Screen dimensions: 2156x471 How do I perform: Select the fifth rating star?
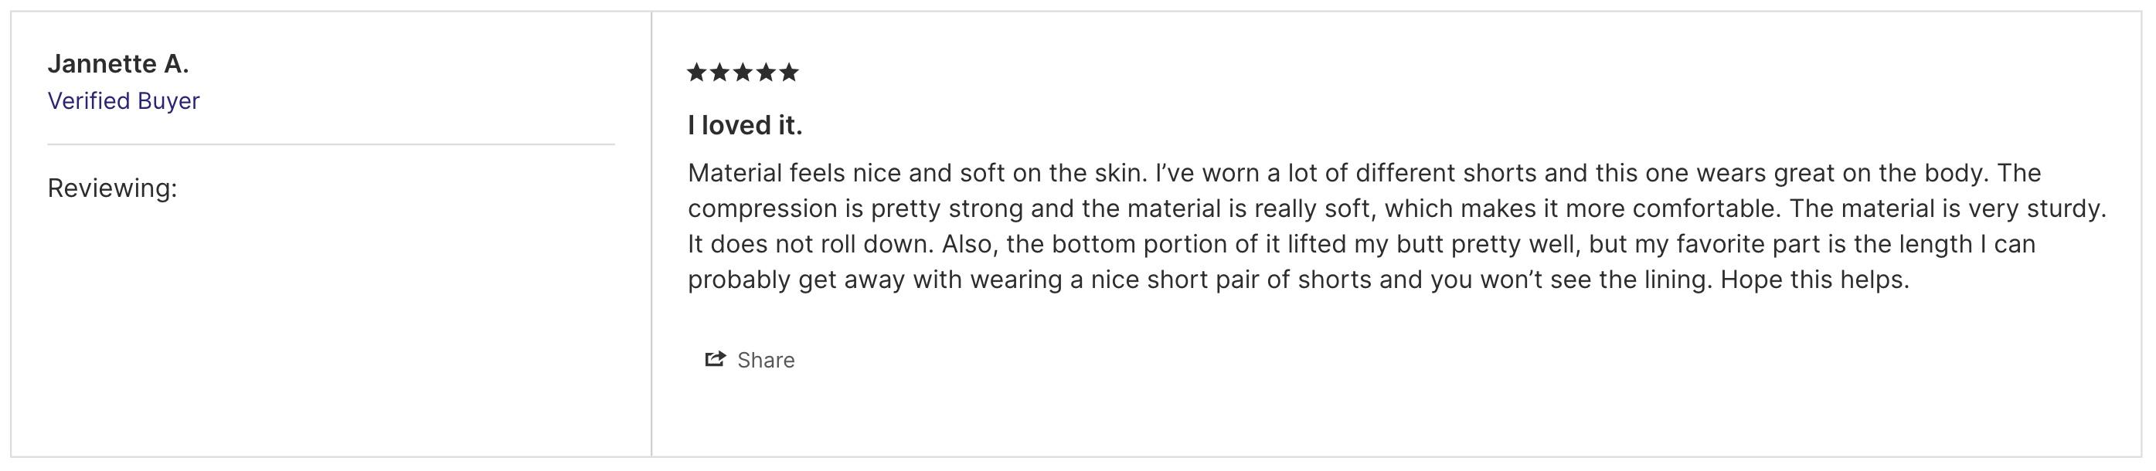tap(789, 72)
